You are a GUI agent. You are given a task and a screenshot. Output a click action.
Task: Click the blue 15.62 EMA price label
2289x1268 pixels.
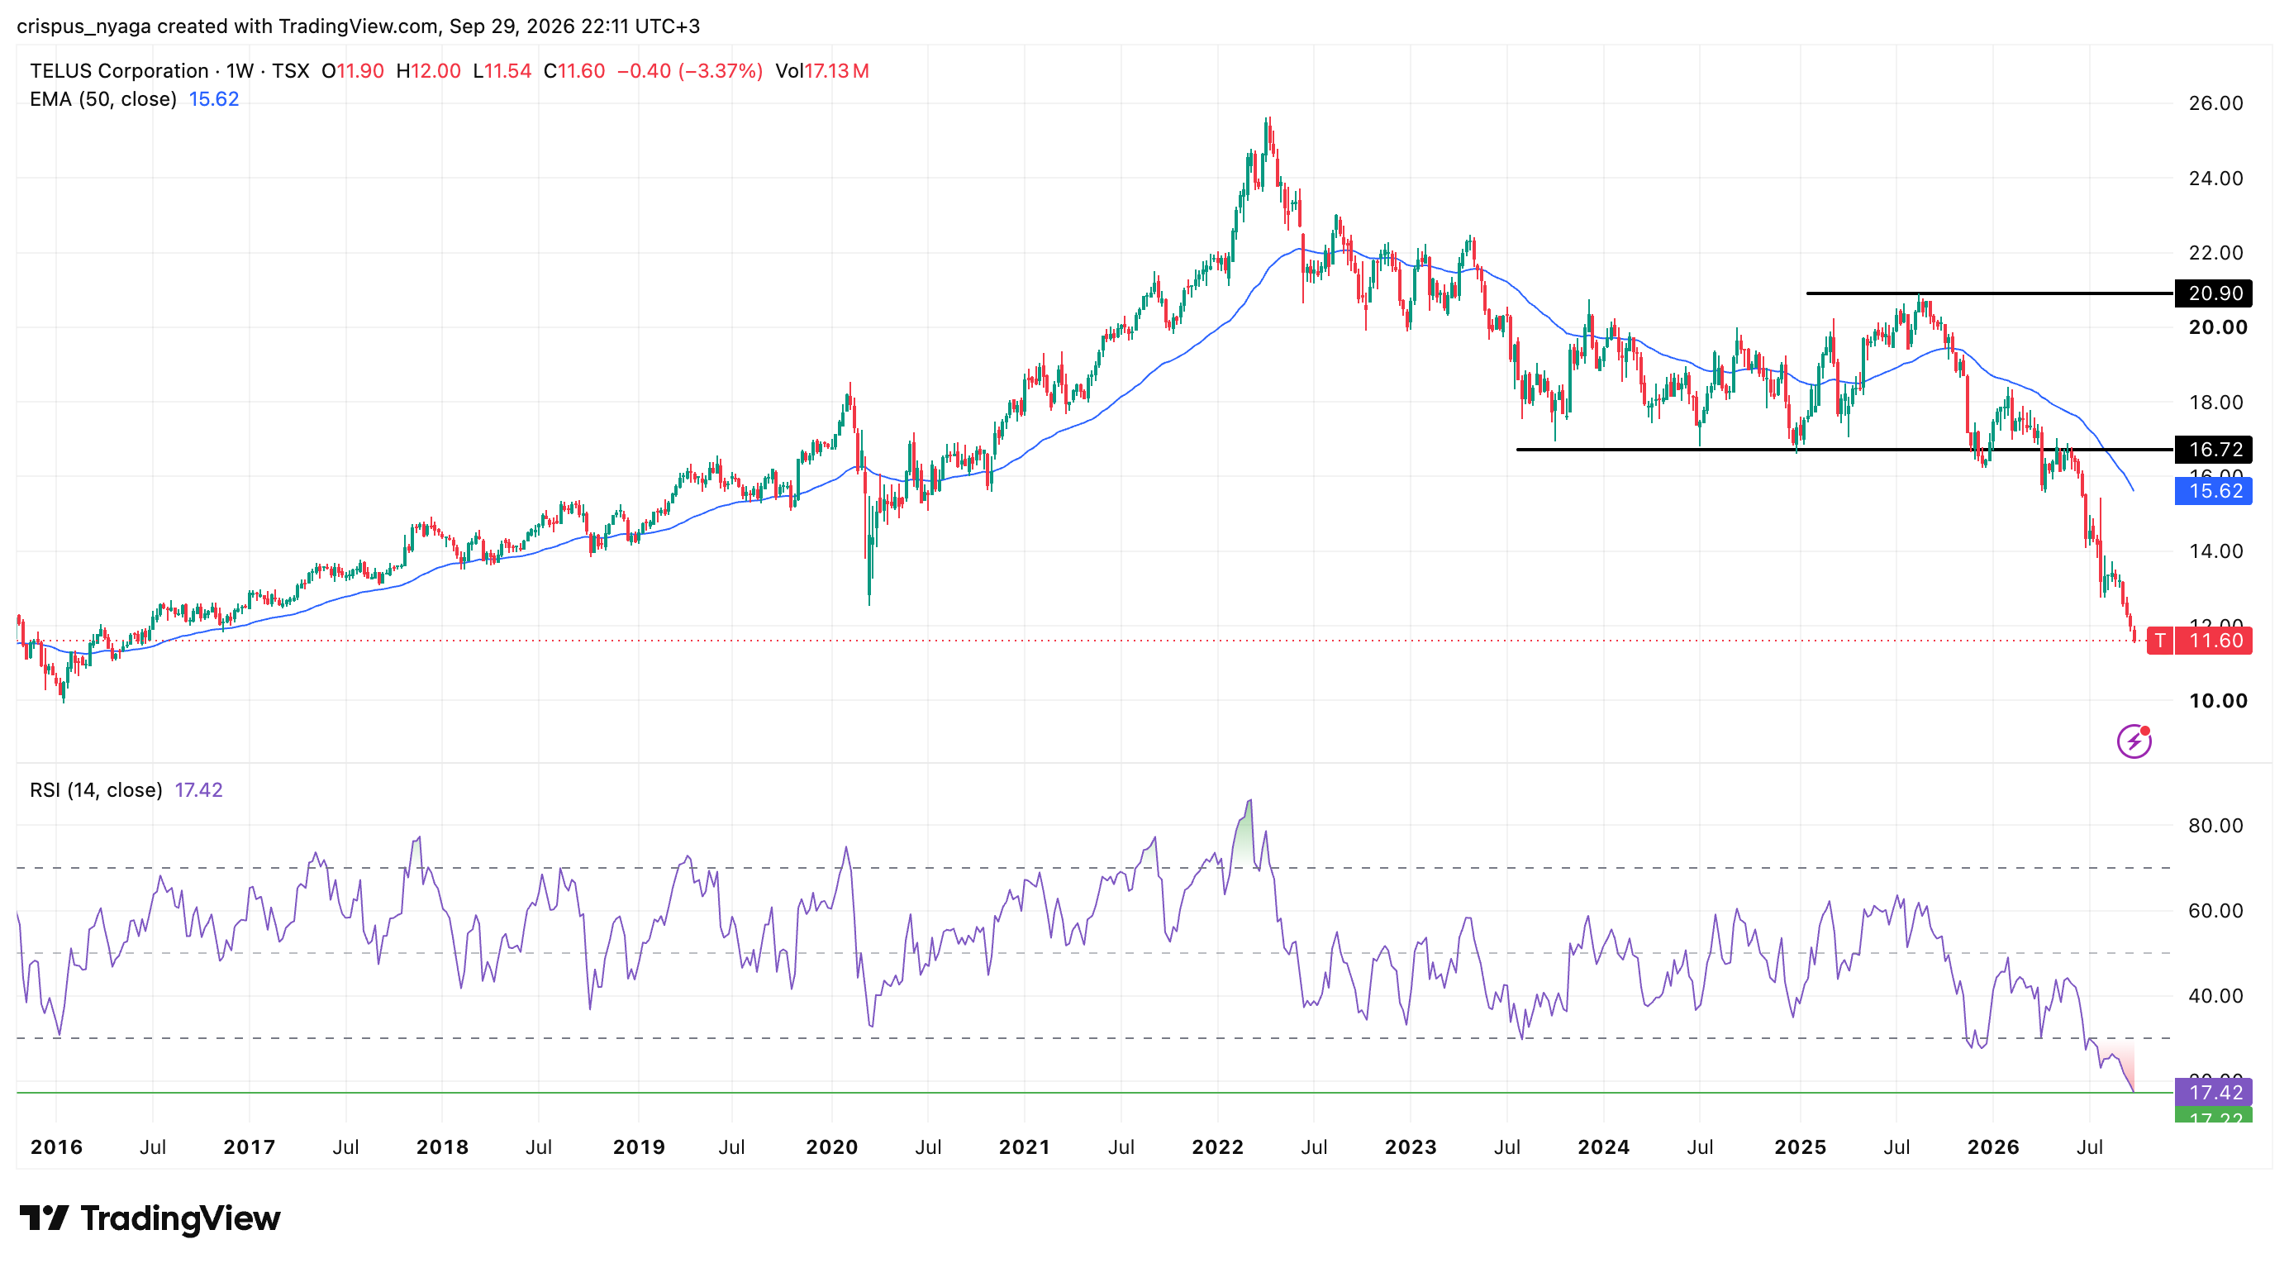(x=2214, y=491)
